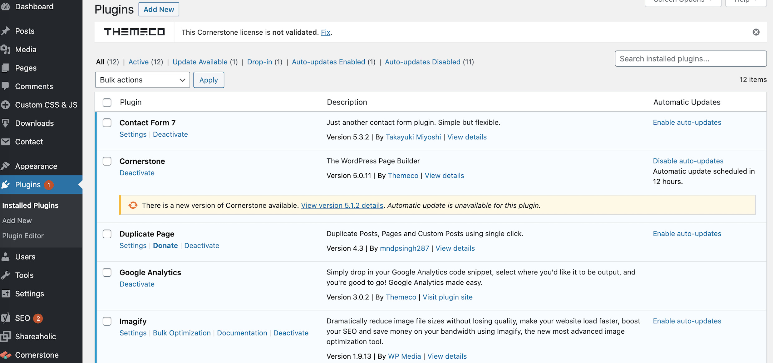Deactivate Contact Form 7
This screenshot has width=773, height=363.
coord(170,134)
